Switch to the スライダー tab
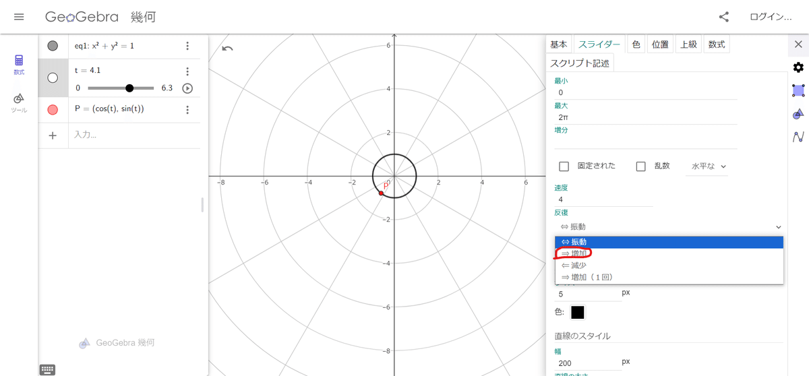The height and width of the screenshot is (376, 809). pos(599,44)
